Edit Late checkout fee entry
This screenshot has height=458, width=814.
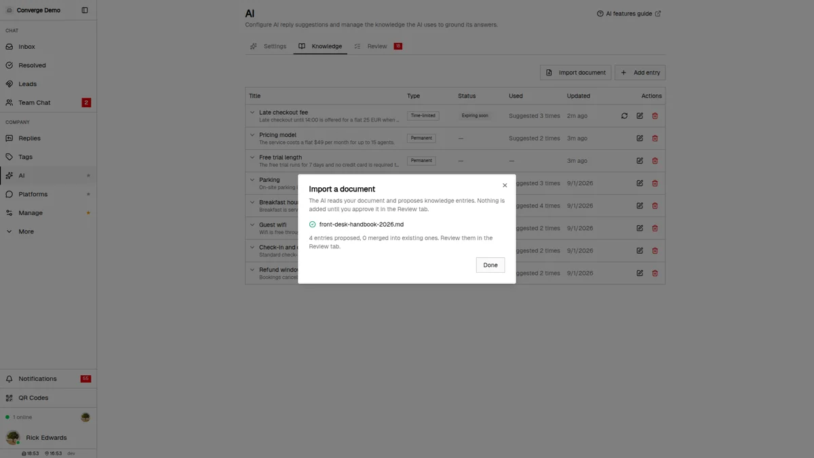point(640,116)
